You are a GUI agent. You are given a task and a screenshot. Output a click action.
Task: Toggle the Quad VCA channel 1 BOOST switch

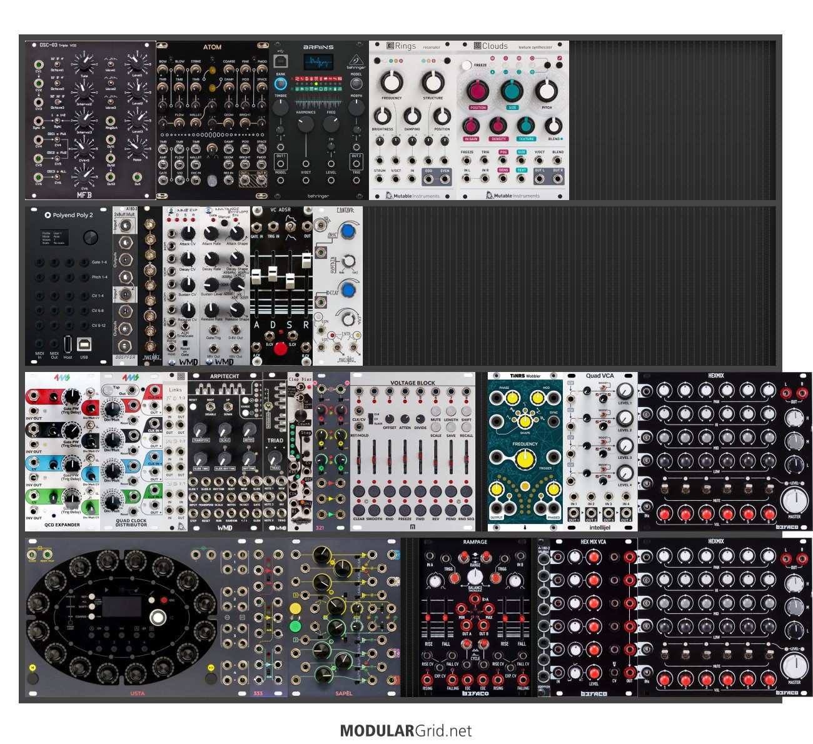click(x=603, y=389)
